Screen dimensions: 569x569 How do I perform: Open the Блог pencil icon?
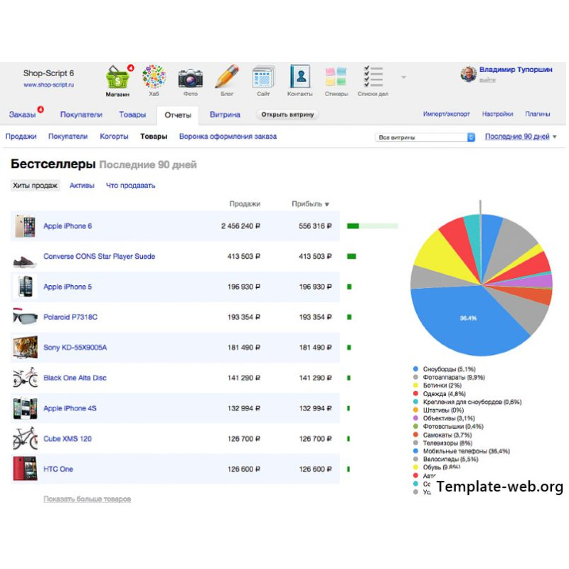(227, 78)
